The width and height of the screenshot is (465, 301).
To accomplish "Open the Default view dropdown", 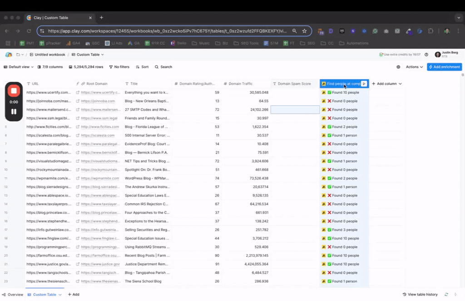I will [x=19, y=67].
